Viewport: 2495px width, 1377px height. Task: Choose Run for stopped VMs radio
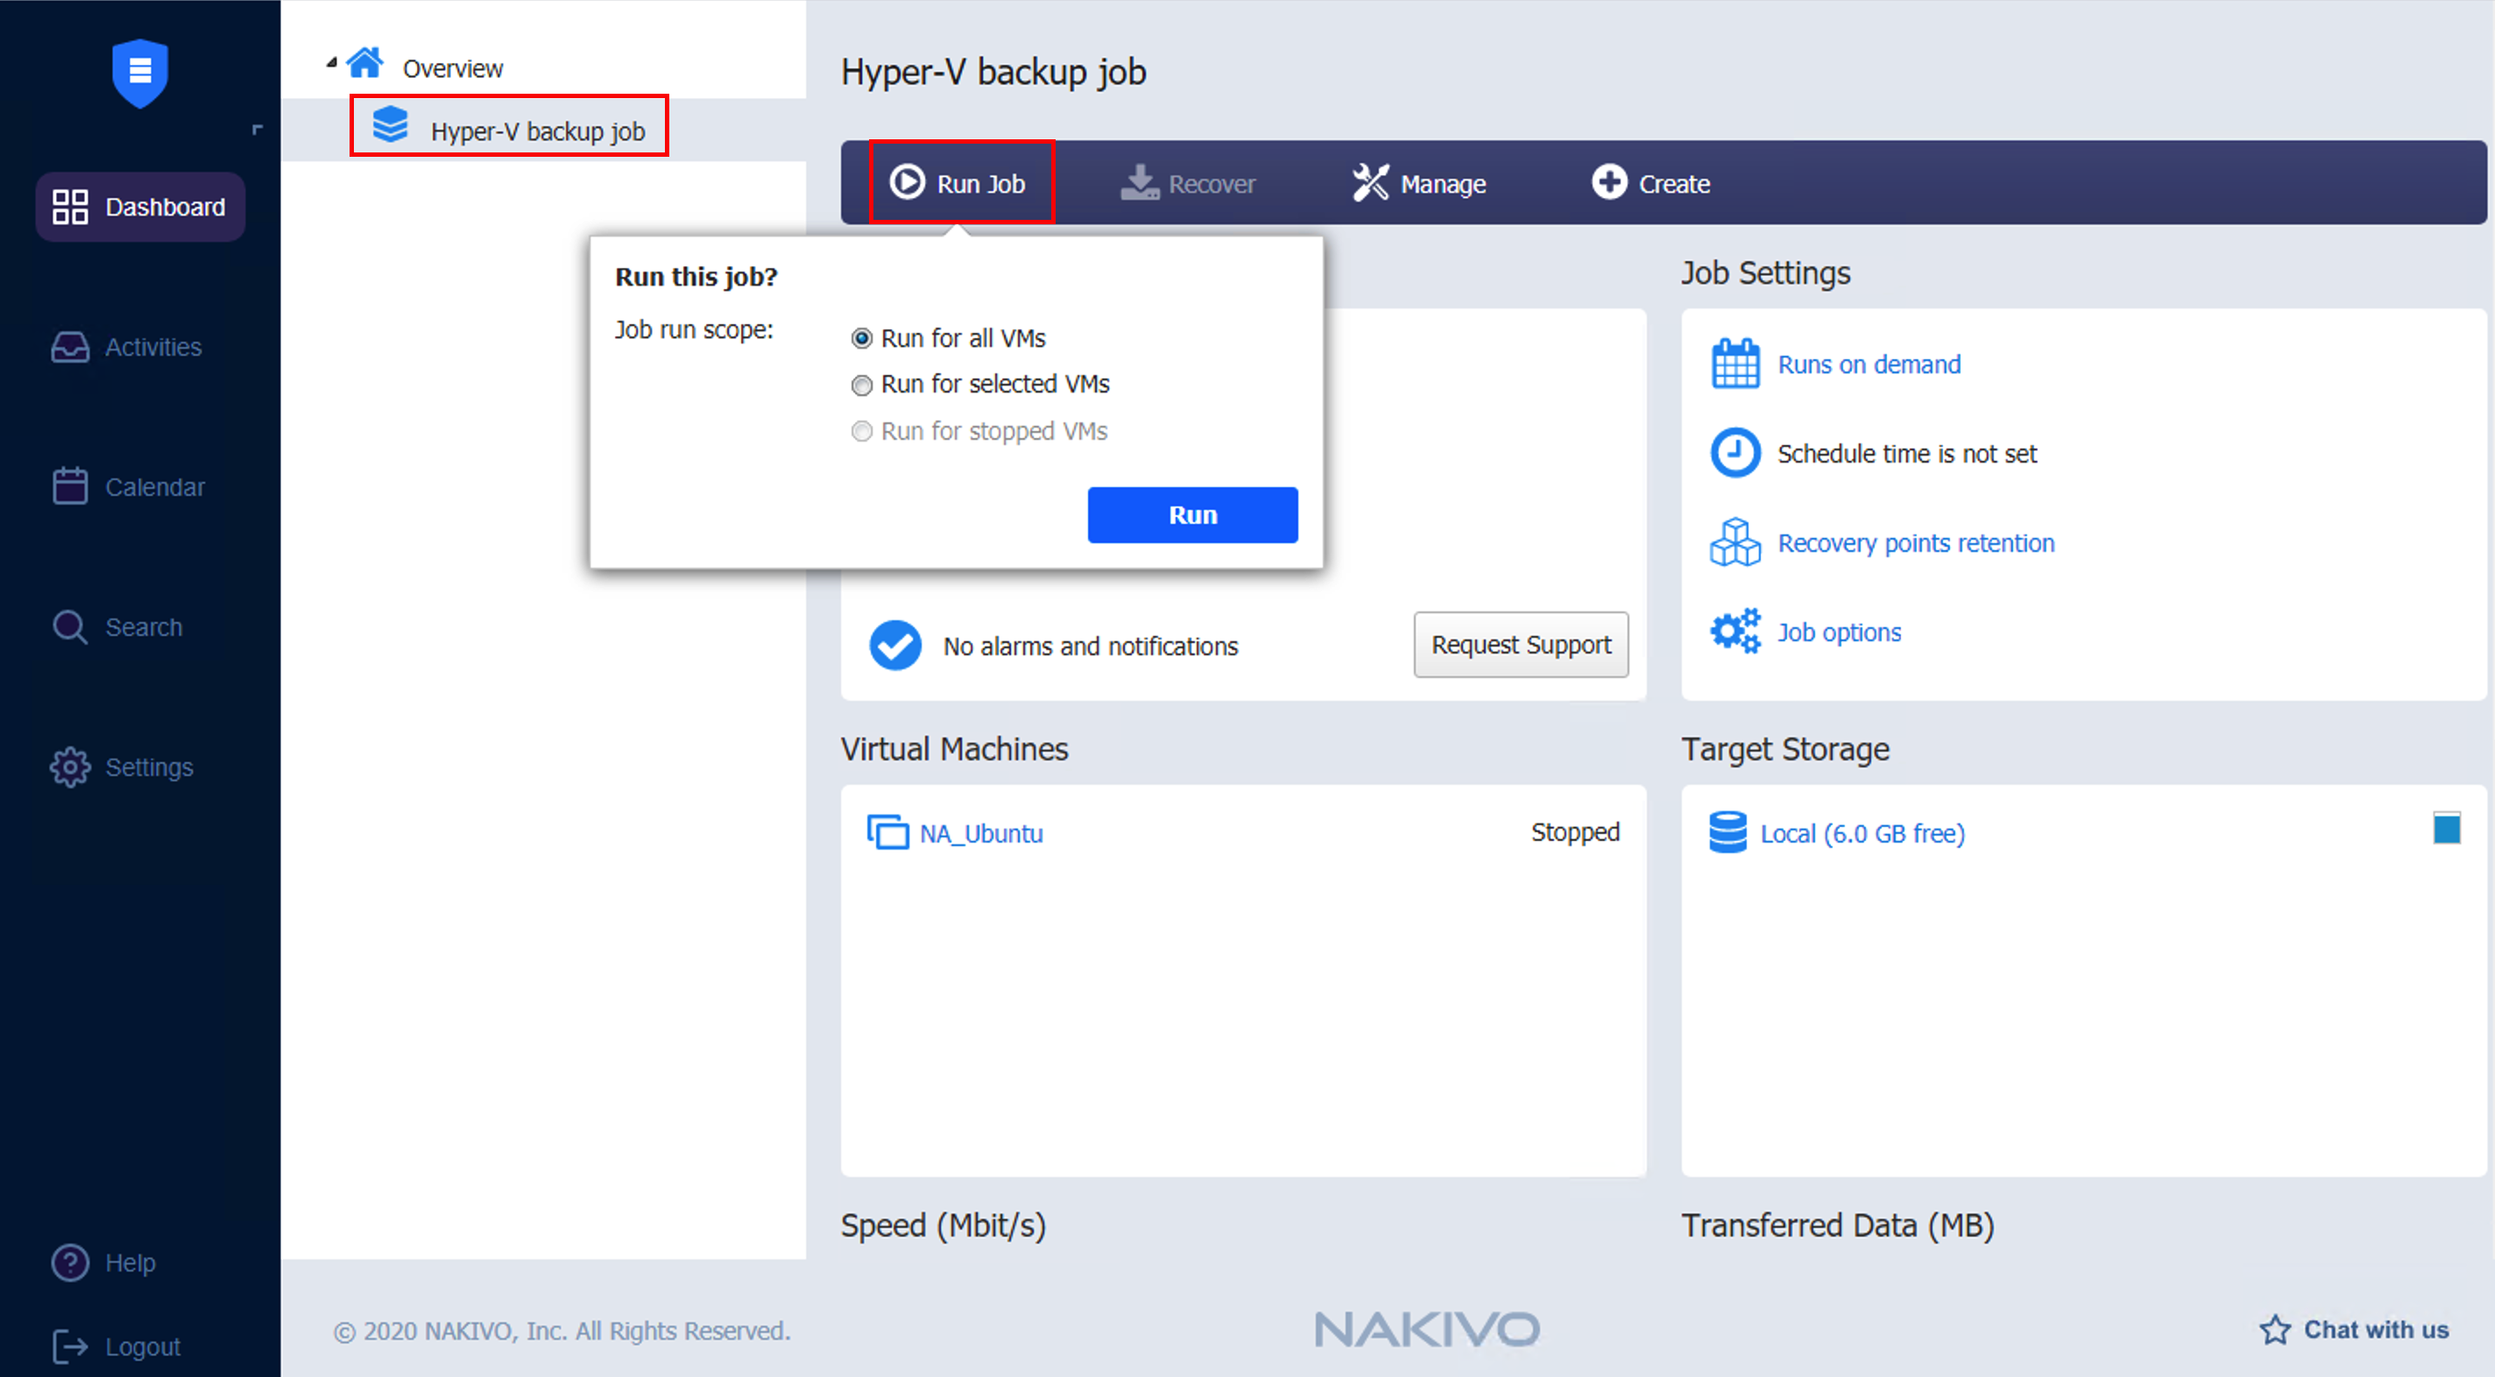tap(861, 432)
